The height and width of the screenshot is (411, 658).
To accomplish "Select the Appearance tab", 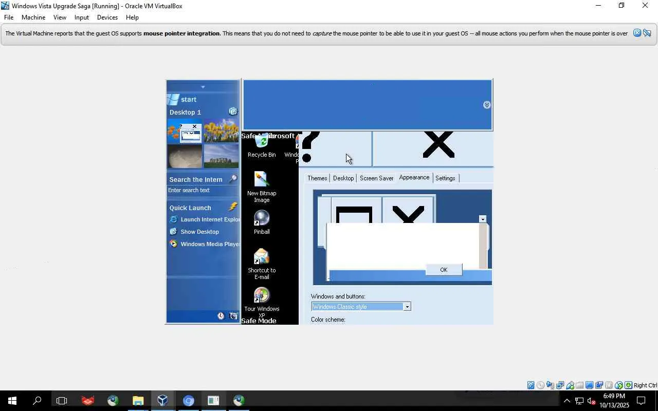I will point(414,177).
